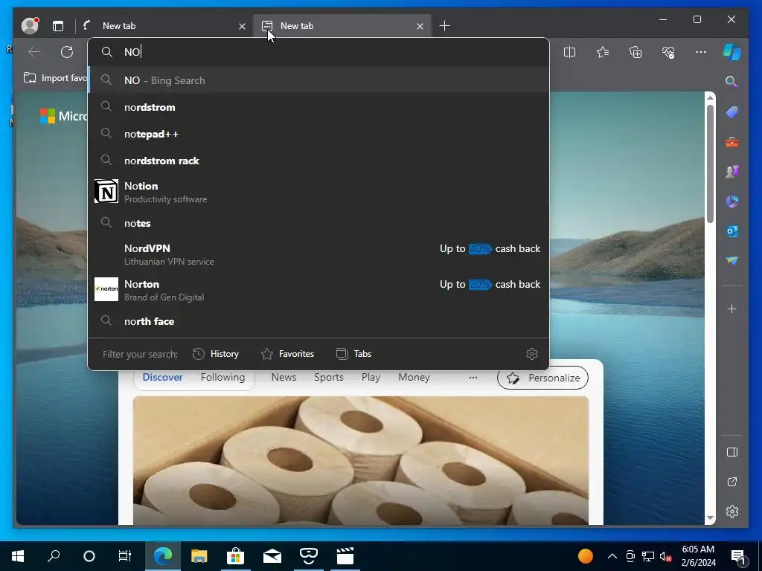
Task: Open address bar suggestion settings gear
Action: 531,354
